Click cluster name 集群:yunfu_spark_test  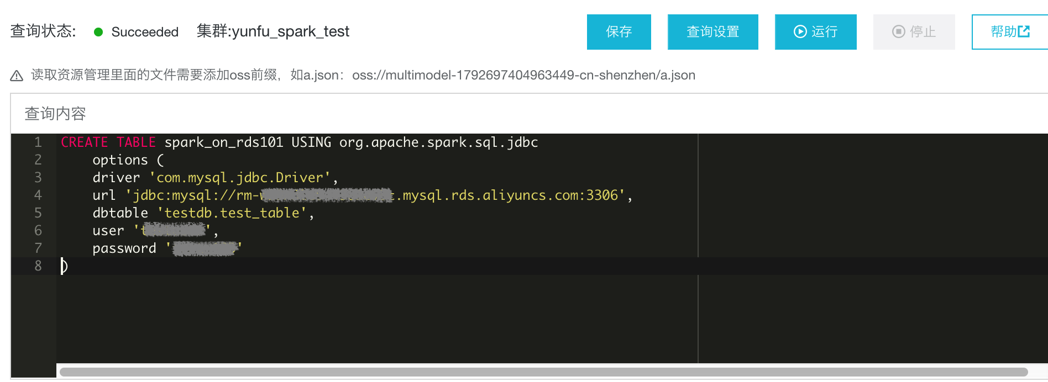point(273,31)
